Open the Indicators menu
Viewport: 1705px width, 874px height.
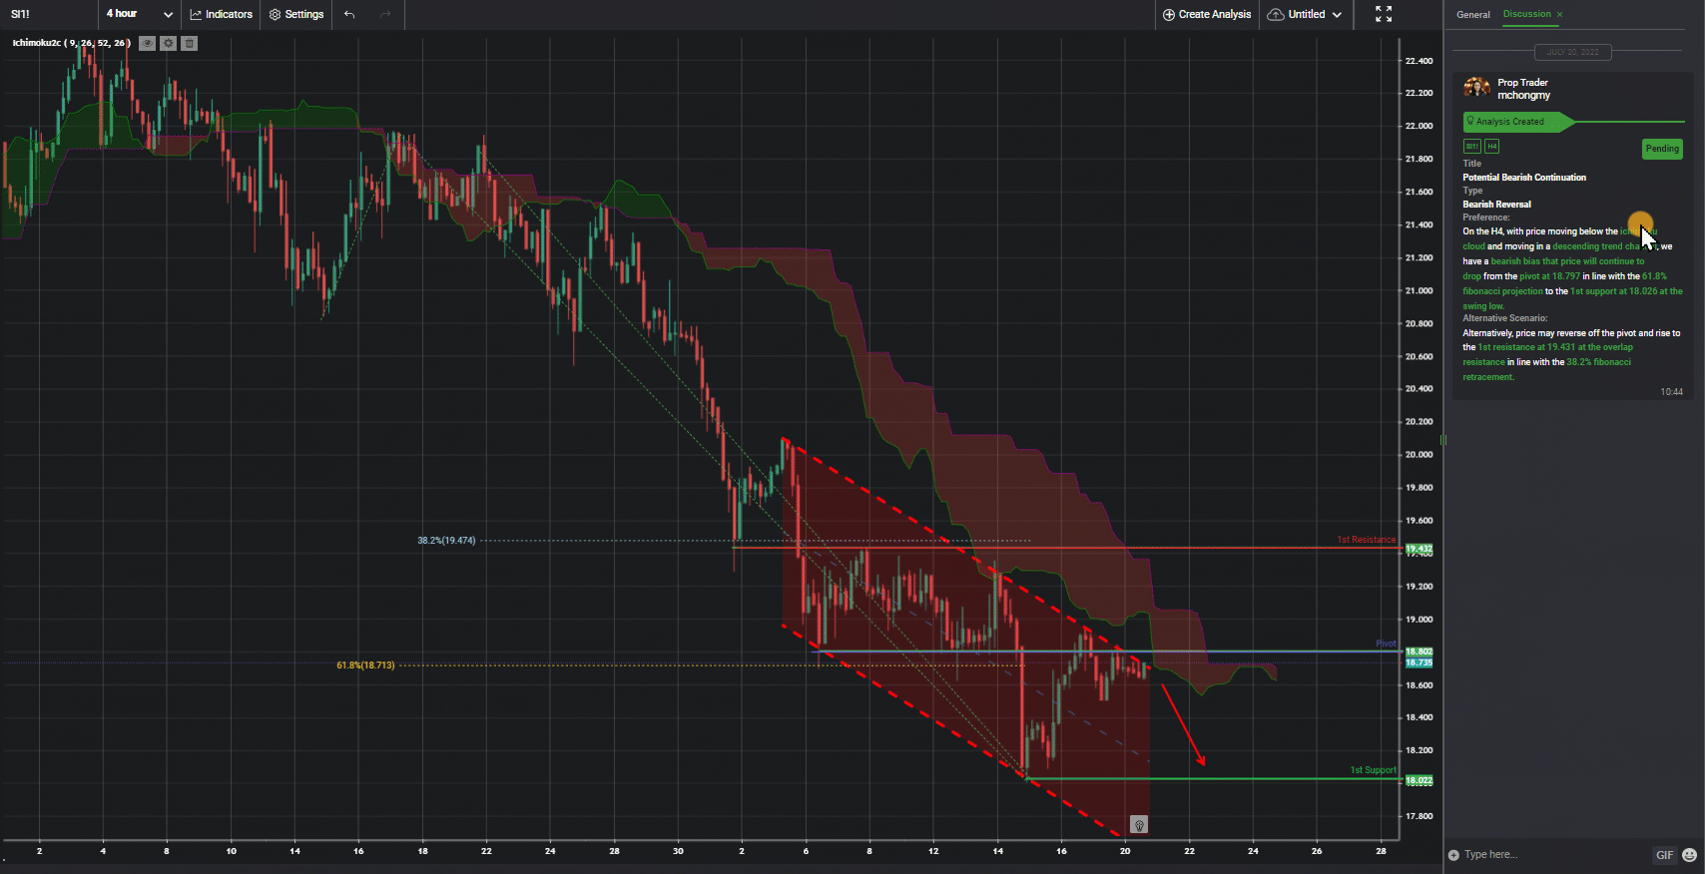(222, 14)
